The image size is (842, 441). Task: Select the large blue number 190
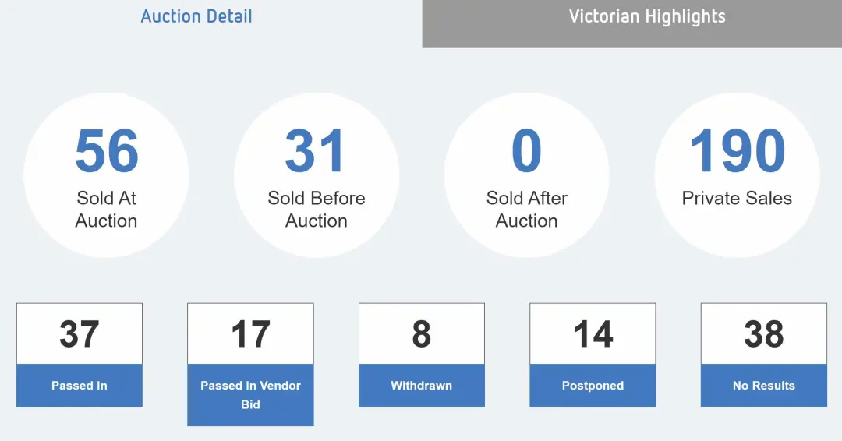pos(737,150)
